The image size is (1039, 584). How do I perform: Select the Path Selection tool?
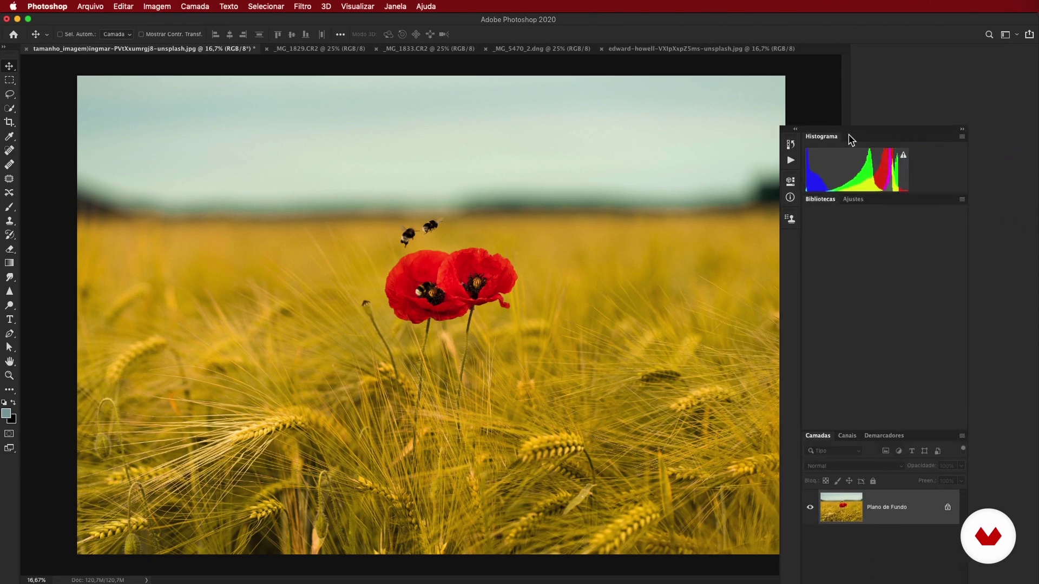point(9,347)
